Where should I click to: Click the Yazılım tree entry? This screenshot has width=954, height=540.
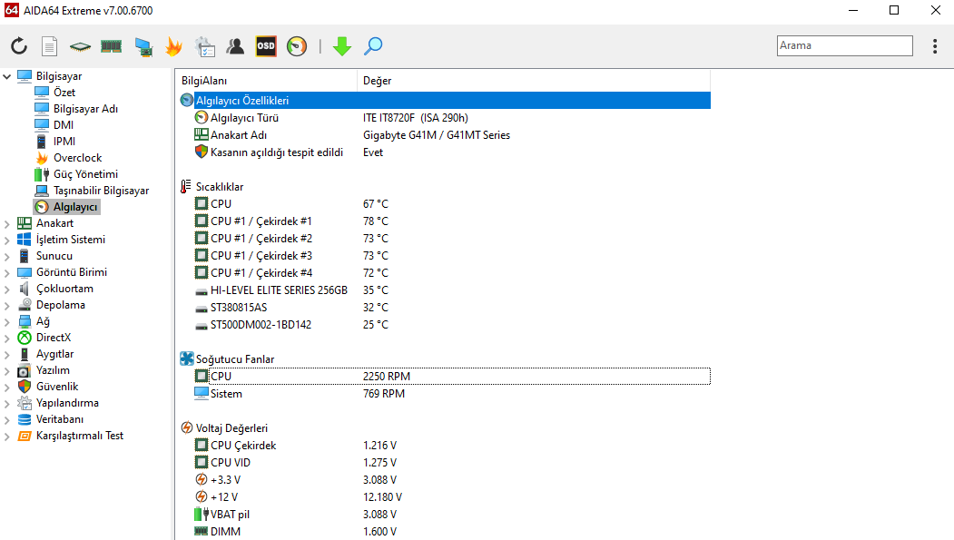pos(53,369)
